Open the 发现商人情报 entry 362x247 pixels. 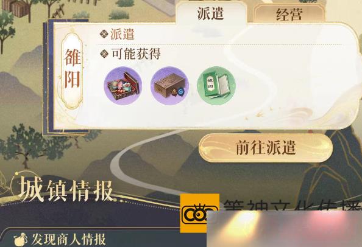[x=60, y=240]
